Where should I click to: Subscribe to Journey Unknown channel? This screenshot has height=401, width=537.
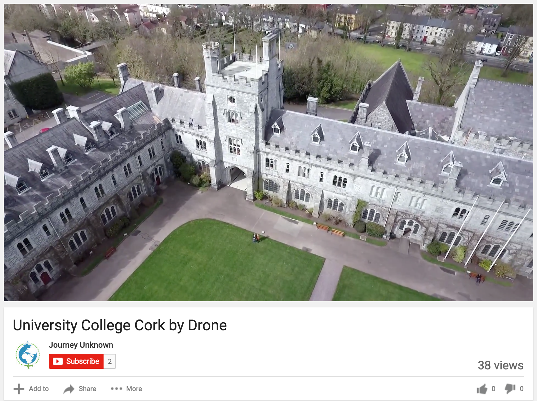(76, 361)
